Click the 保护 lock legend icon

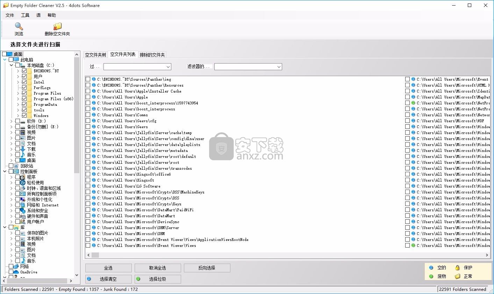coord(457,268)
